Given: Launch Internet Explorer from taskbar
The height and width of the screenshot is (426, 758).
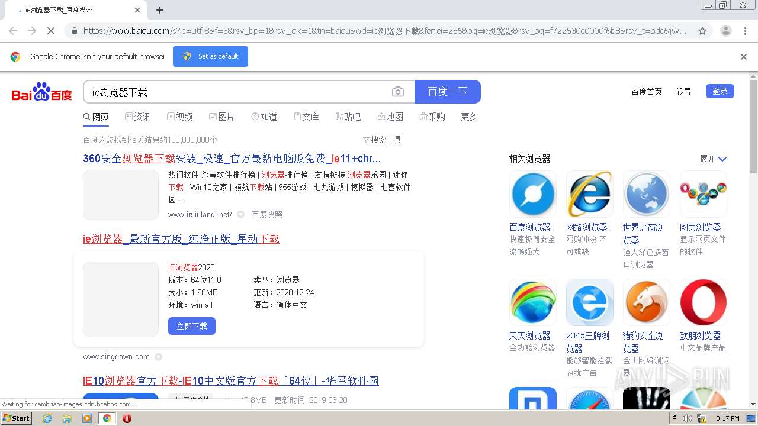Looking at the screenshot, I should [x=47, y=418].
